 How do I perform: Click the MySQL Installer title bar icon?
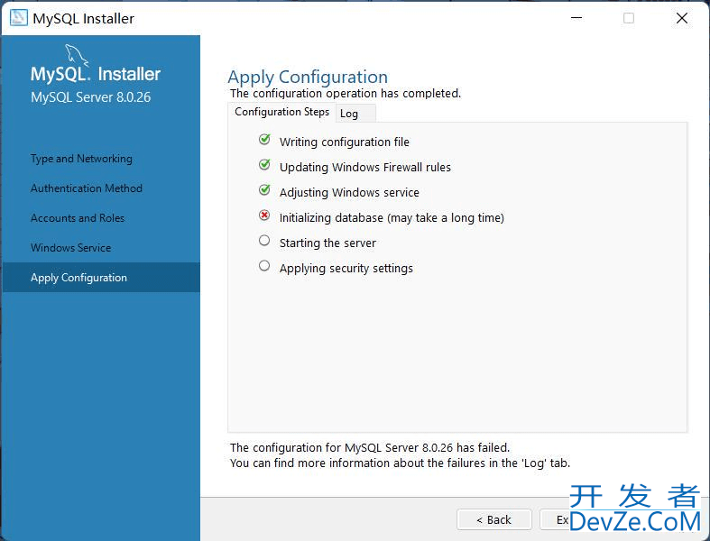click(x=19, y=18)
